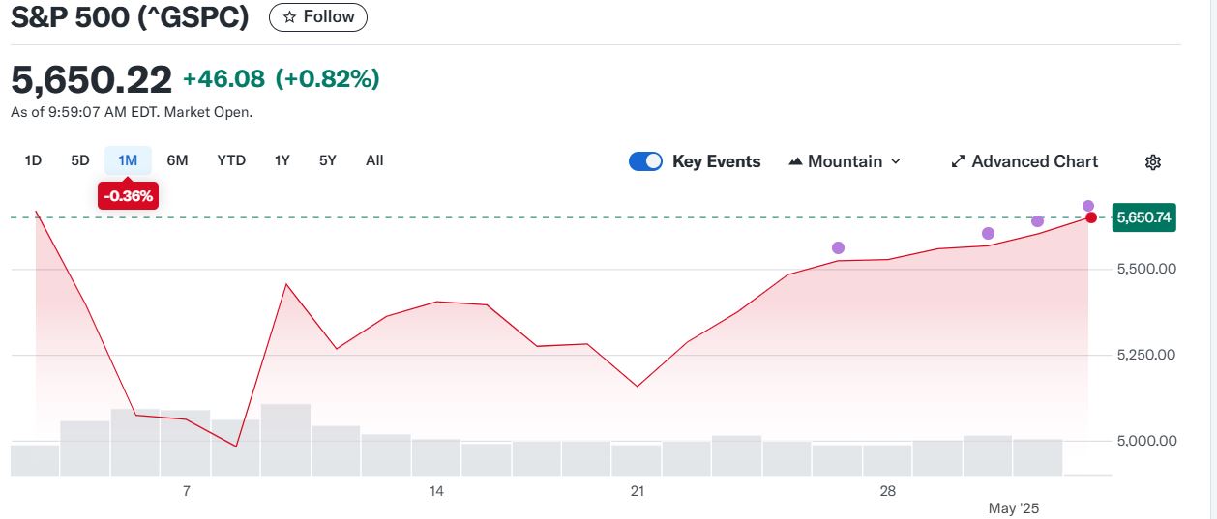The image size is (1217, 519).
Task: Show the All time range
Action: (x=374, y=160)
